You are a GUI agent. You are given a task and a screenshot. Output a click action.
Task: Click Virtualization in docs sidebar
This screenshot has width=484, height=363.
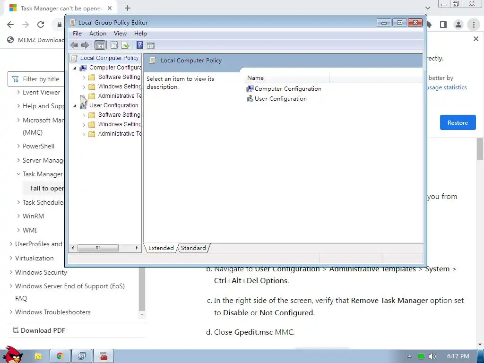[34, 258]
